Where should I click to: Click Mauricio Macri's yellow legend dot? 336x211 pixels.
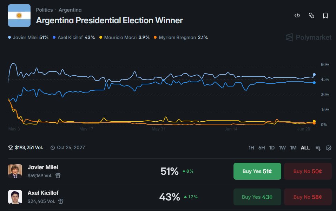coord(101,37)
